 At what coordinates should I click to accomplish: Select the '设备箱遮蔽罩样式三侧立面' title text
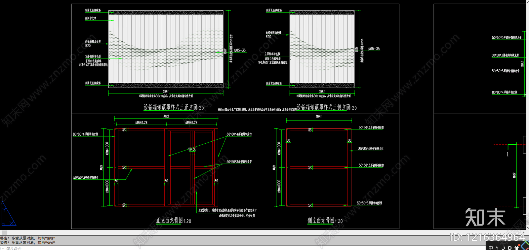(x=323, y=107)
